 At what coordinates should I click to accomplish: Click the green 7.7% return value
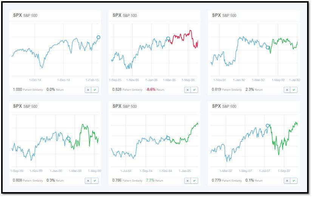pos(150,180)
